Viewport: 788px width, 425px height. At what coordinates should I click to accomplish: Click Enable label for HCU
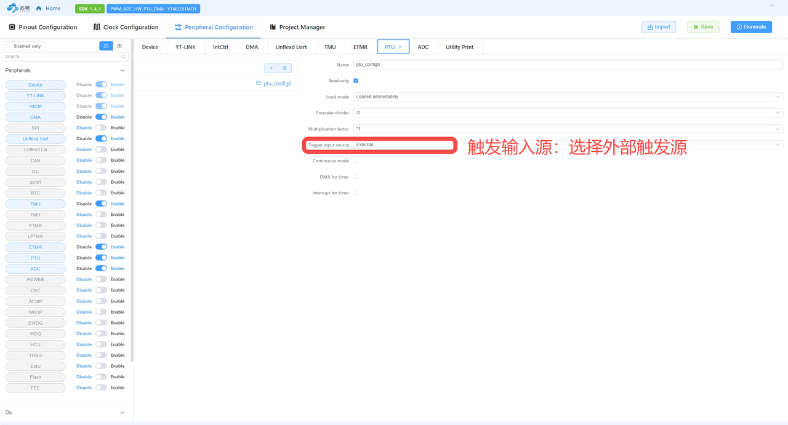(118, 344)
